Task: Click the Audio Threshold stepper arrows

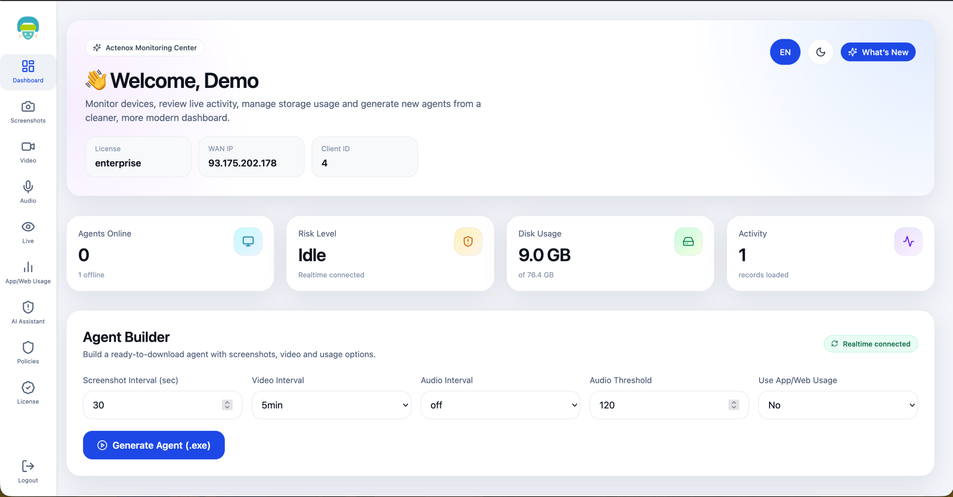Action: click(x=733, y=405)
